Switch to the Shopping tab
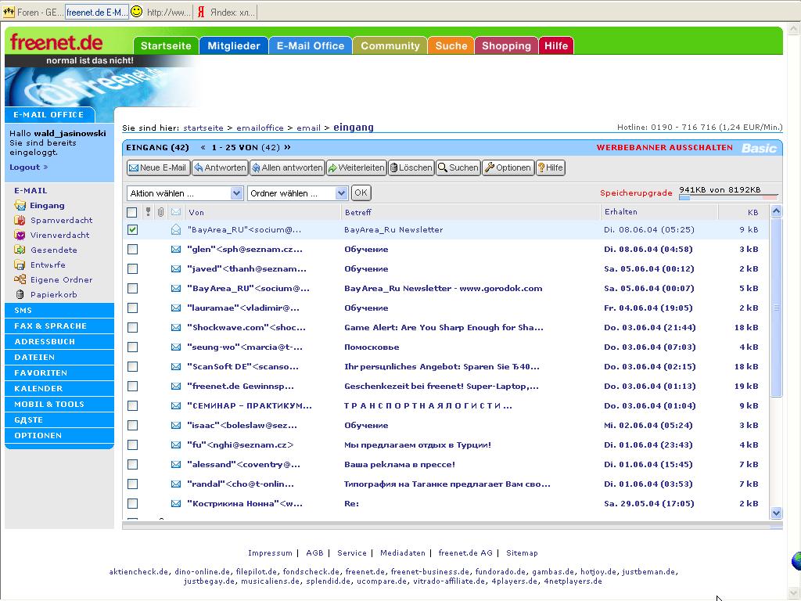This screenshot has height=601, width=801. (x=506, y=45)
